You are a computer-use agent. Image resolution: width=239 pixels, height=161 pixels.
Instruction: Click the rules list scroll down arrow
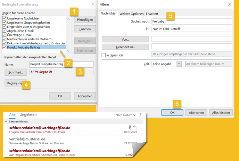click(x=68, y=51)
